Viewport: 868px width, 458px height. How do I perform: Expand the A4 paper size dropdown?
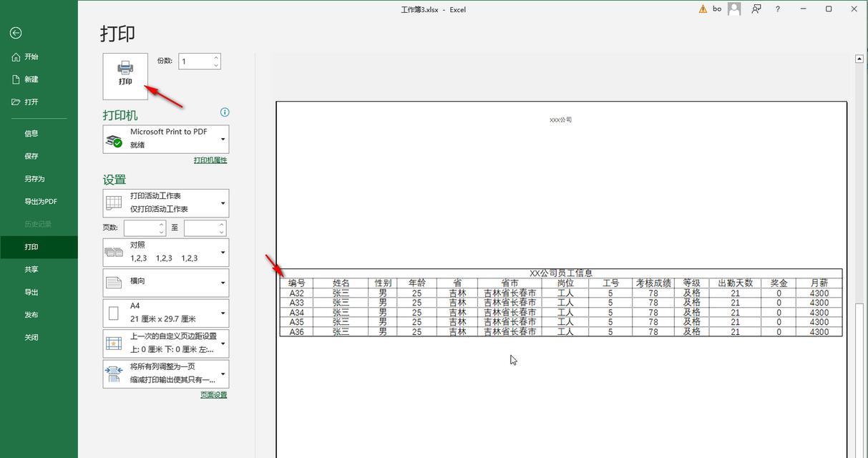pos(166,313)
